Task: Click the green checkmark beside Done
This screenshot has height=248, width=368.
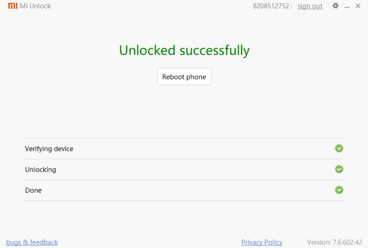Action: pyautogui.click(x=339, y=190)
